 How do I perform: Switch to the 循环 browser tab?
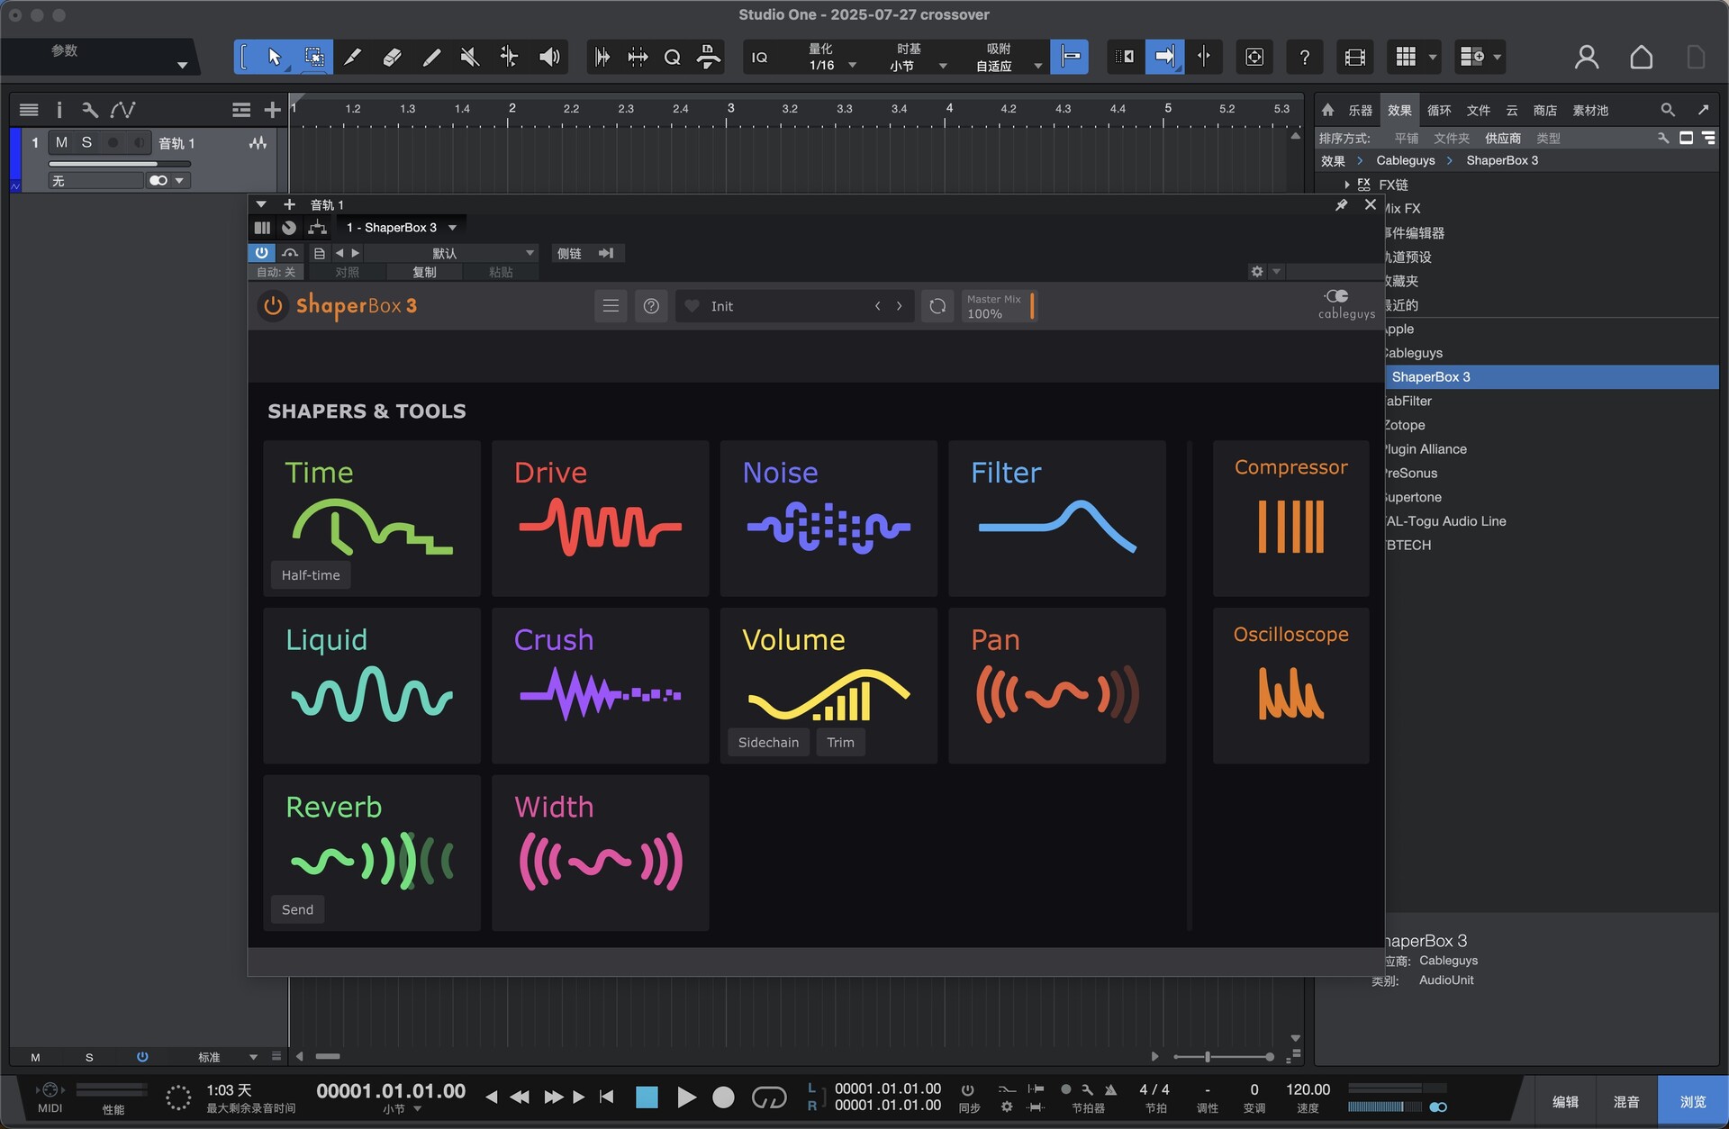point(1439,110)
